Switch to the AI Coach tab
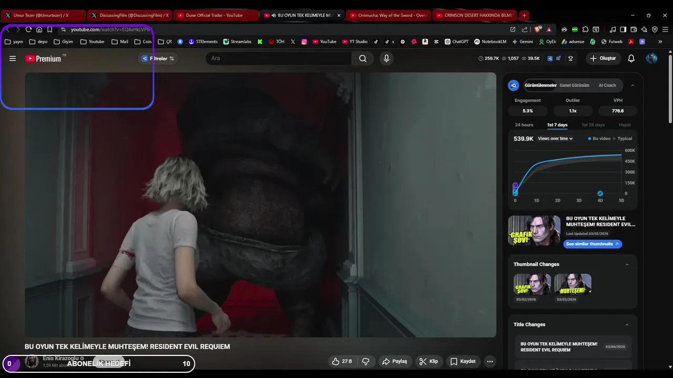Viewport: 673px width, 378px height. pyautogui.click(x=607, y=85)
